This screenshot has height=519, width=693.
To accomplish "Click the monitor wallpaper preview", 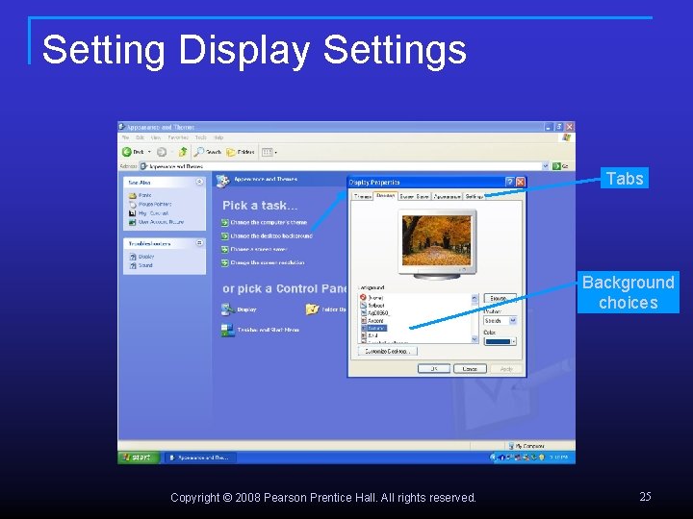I will point(437,240).
